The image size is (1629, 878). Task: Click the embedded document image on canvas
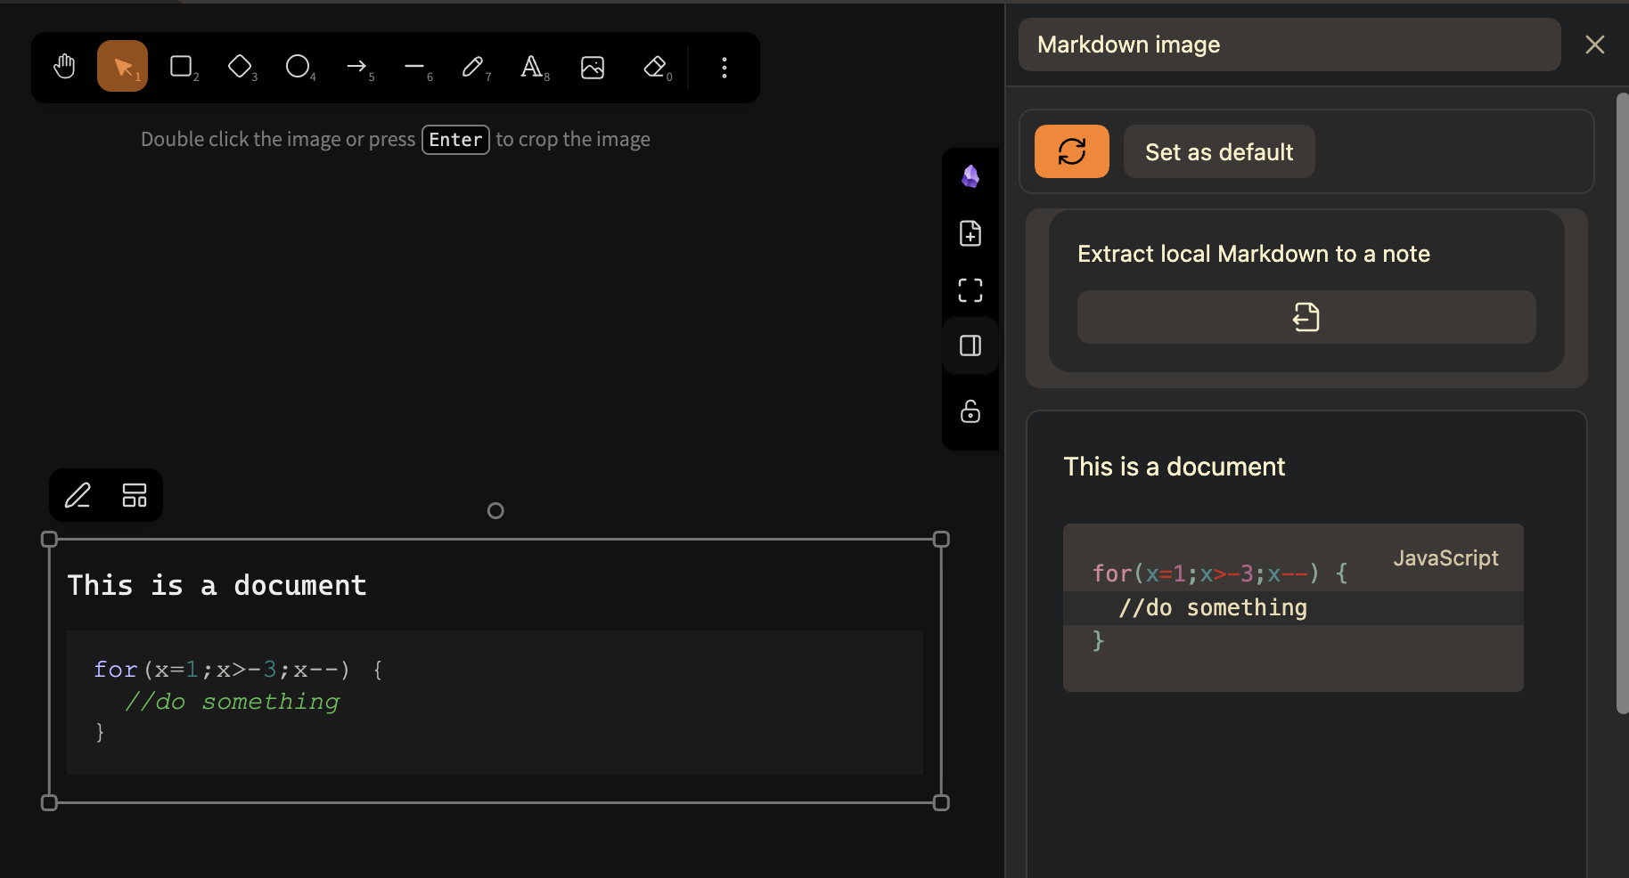[495, 671]
